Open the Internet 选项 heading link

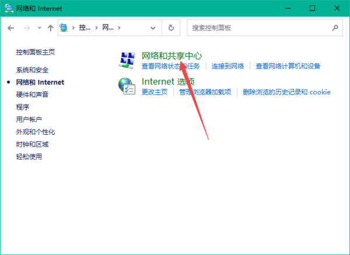click(168, 82)
